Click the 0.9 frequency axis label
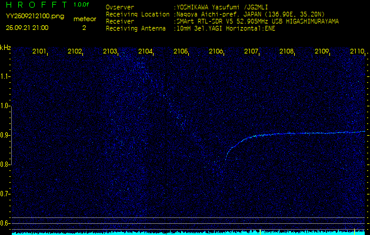The image size is (370, 235). (x=5, y=135)
